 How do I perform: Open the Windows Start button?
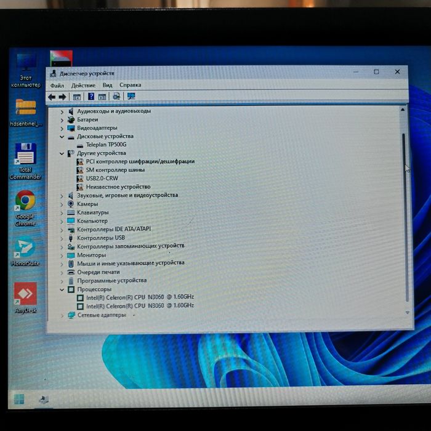click(19, 399)
